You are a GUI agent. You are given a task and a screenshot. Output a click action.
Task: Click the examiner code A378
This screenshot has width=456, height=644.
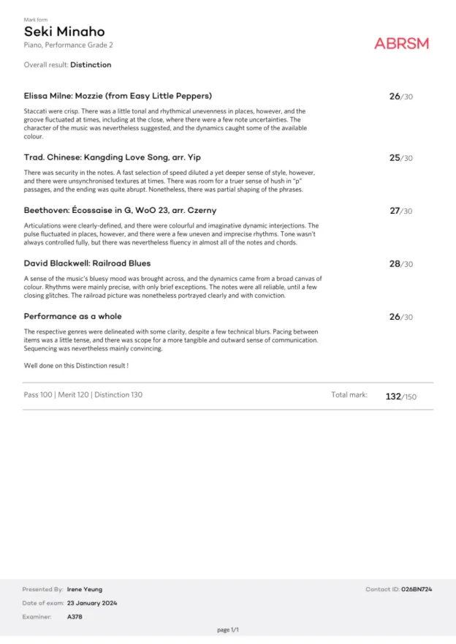pos(75,617)
